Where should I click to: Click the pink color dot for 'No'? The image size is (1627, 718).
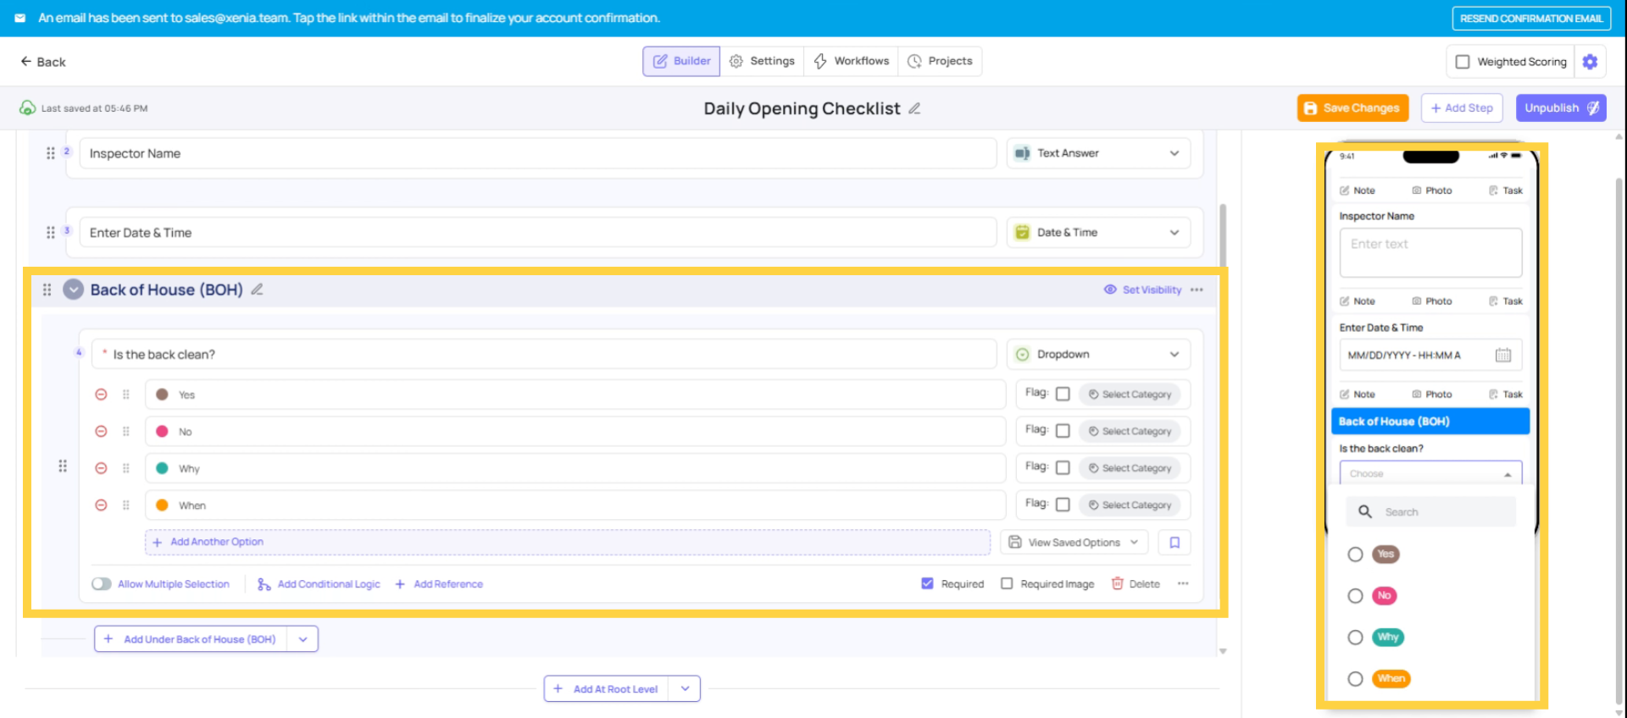(x=162, y=432)
